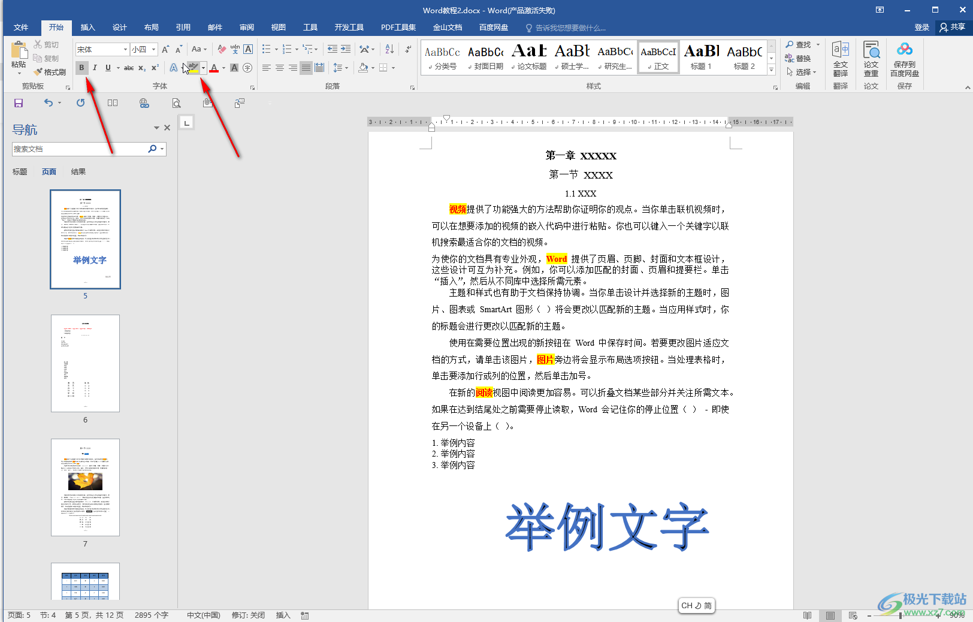Toggle italic formatting
973x622 pixels.
click(95, 68)
